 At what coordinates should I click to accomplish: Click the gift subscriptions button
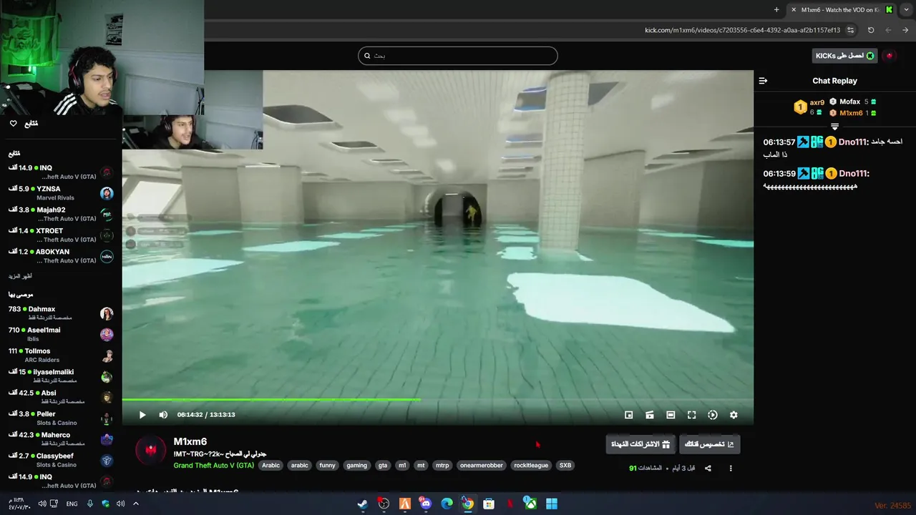640,444
